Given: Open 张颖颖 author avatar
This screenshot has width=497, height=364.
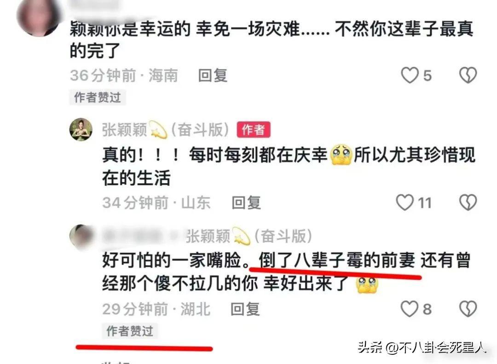Looking at the screenshot, I should pos(81,129).
